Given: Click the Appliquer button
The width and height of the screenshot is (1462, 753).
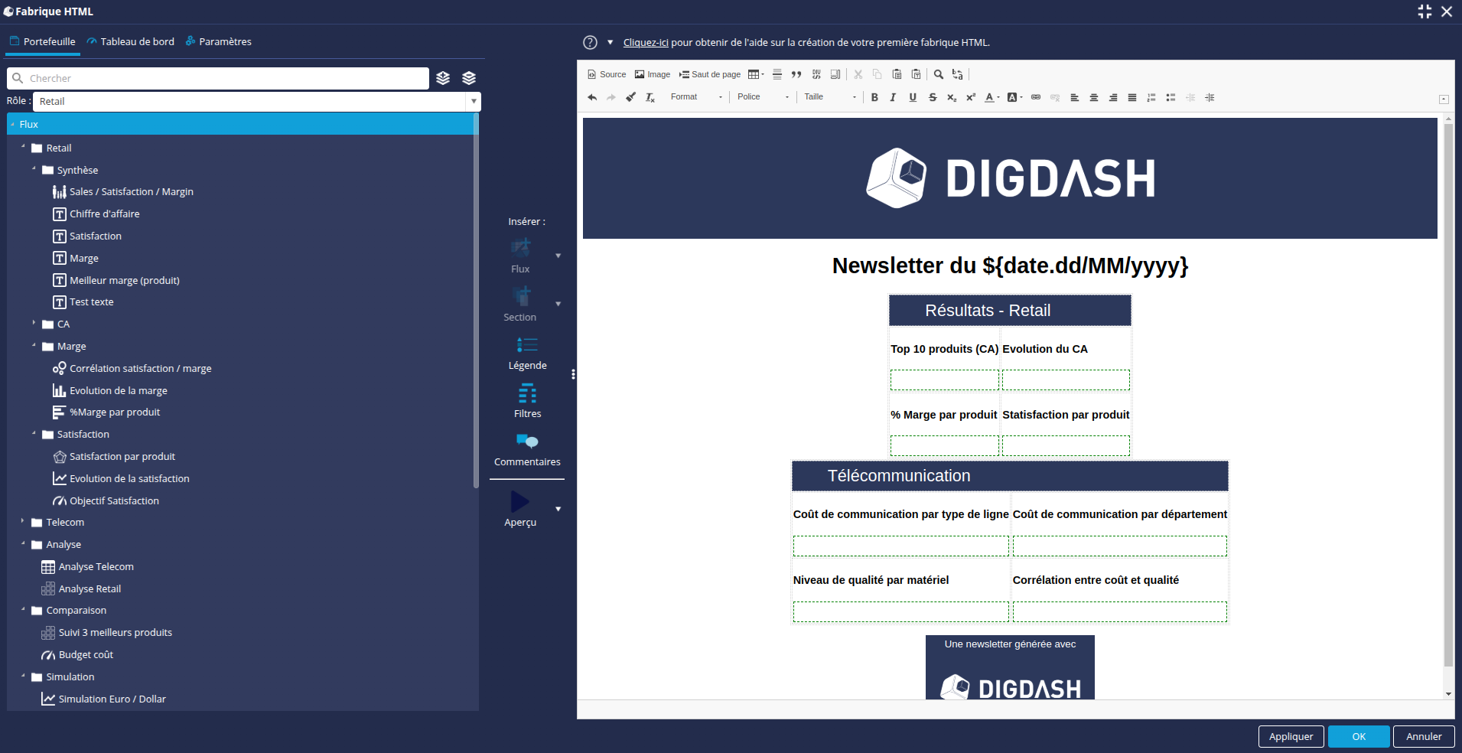Looking at the screenshot, I should 1291,736.
